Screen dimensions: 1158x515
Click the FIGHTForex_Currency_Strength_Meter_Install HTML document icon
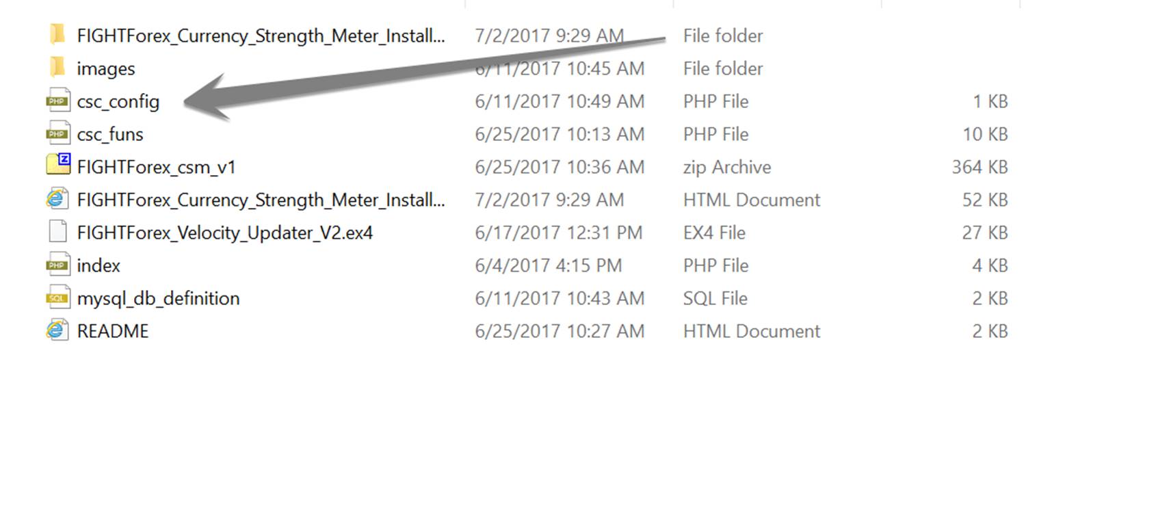57,199
